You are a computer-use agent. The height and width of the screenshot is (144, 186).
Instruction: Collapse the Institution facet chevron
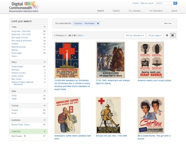coord(45,120)
